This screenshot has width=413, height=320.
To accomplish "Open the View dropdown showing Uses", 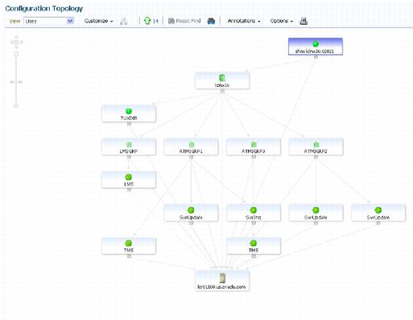I will [x=49, y=21].
